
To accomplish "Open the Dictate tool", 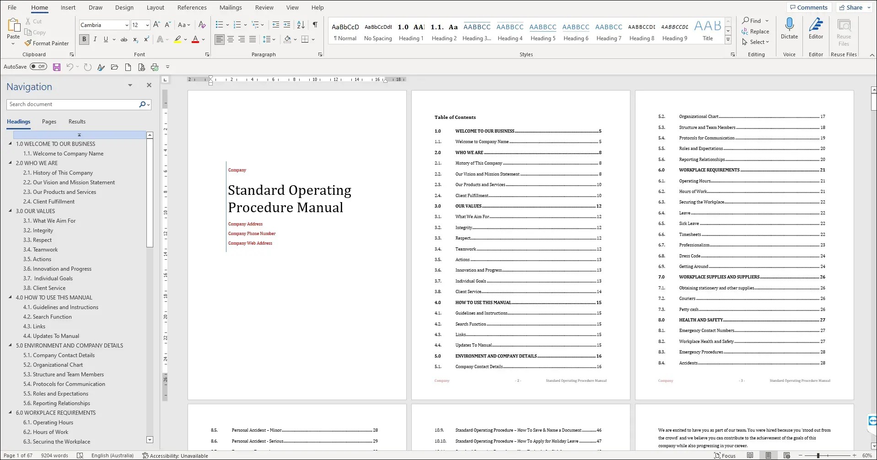I will [789, 27].
